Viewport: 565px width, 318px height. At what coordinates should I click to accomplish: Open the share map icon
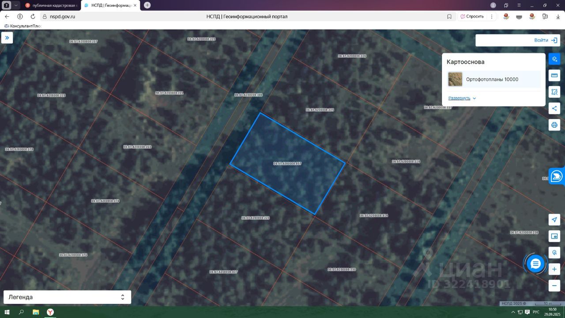point(554,108)
